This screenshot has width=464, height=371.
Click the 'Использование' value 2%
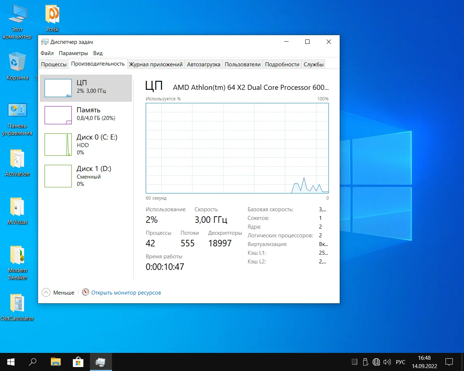152,220
